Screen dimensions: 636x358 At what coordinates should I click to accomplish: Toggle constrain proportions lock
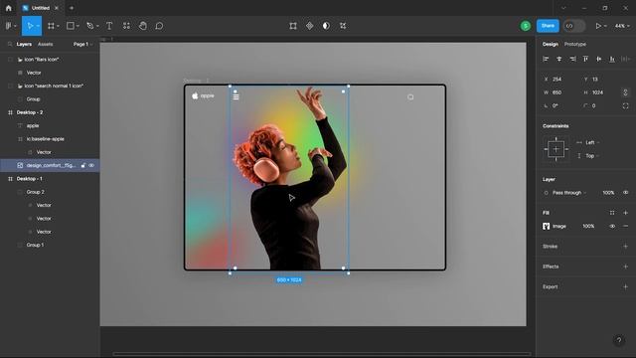[625, 92]
